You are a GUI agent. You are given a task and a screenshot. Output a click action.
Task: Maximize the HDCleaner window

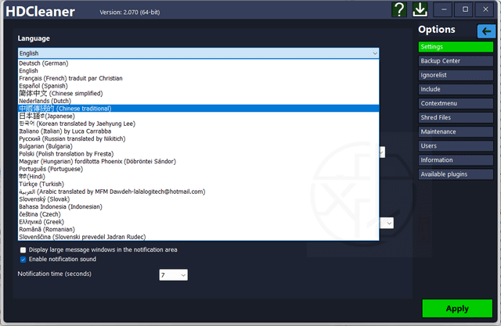point(465,9)
